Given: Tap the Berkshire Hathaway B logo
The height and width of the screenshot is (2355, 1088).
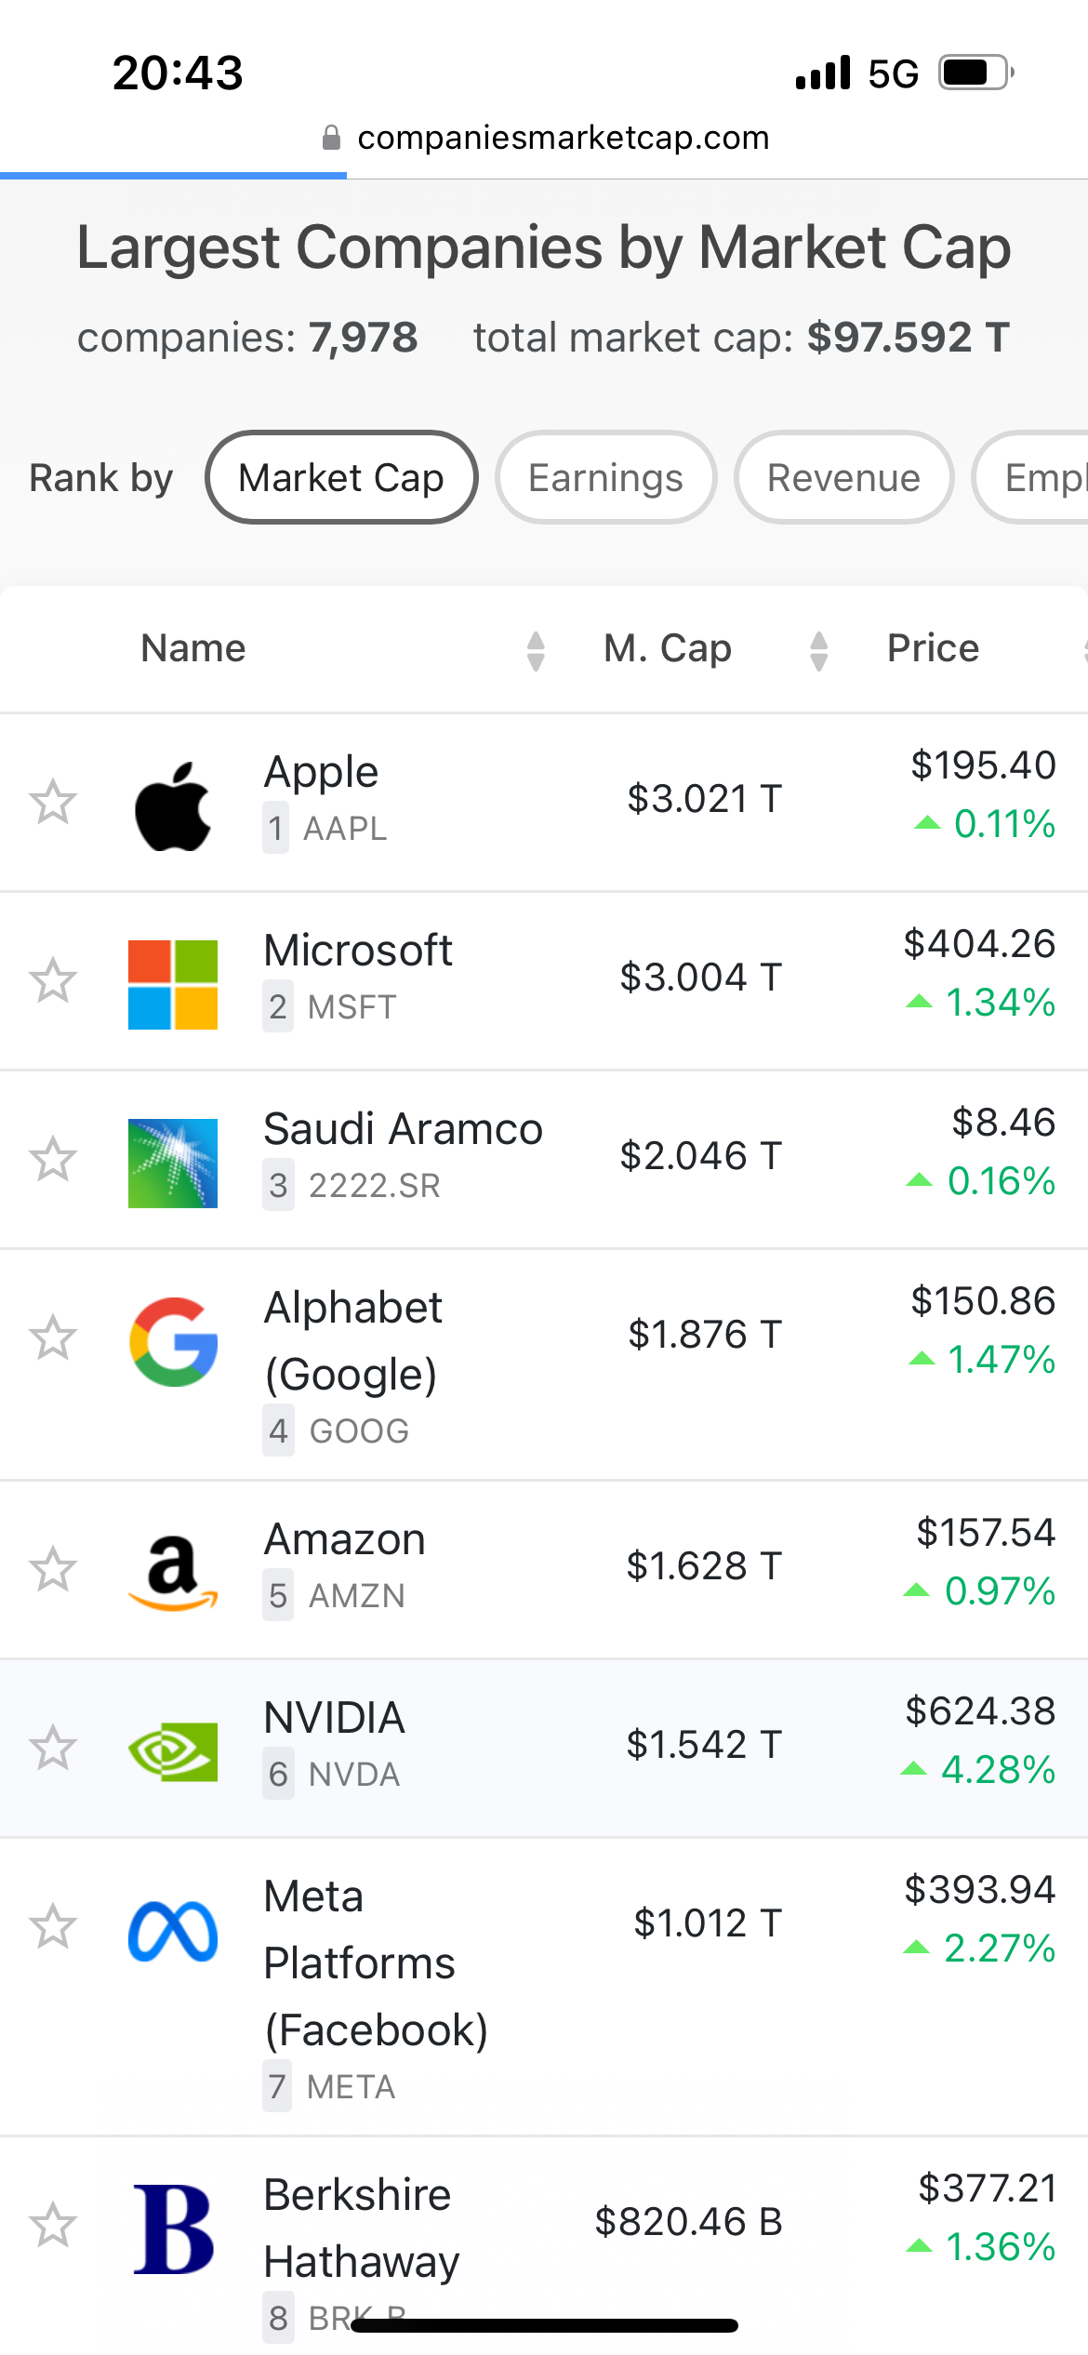Looking at the screenshot, I should click(173, 2229).
